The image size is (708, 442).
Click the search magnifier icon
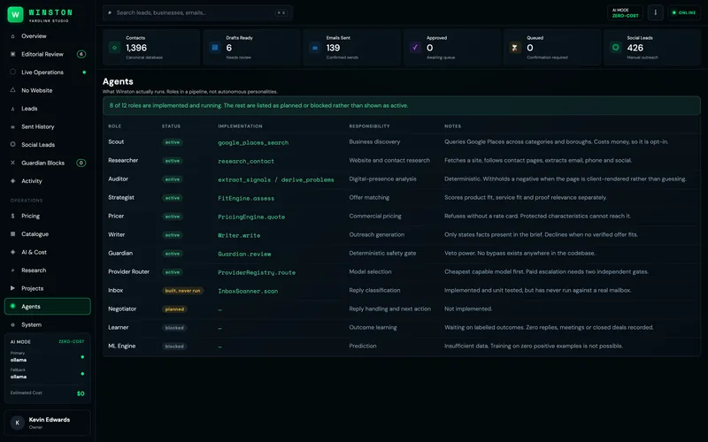110,12
